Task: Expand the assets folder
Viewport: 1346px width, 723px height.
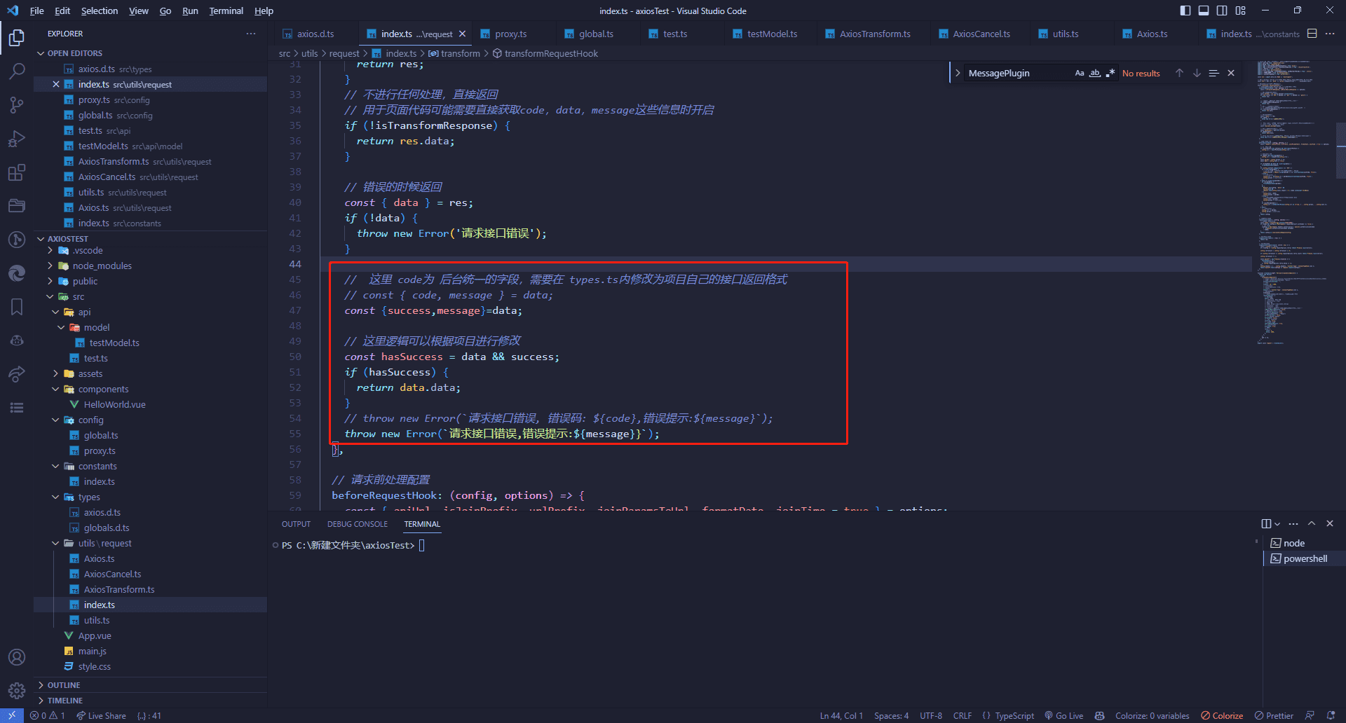Action: pos(55,373)
